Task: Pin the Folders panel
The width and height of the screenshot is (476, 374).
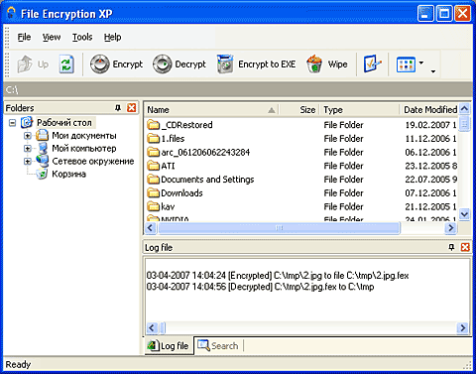Action: point(118,108)
